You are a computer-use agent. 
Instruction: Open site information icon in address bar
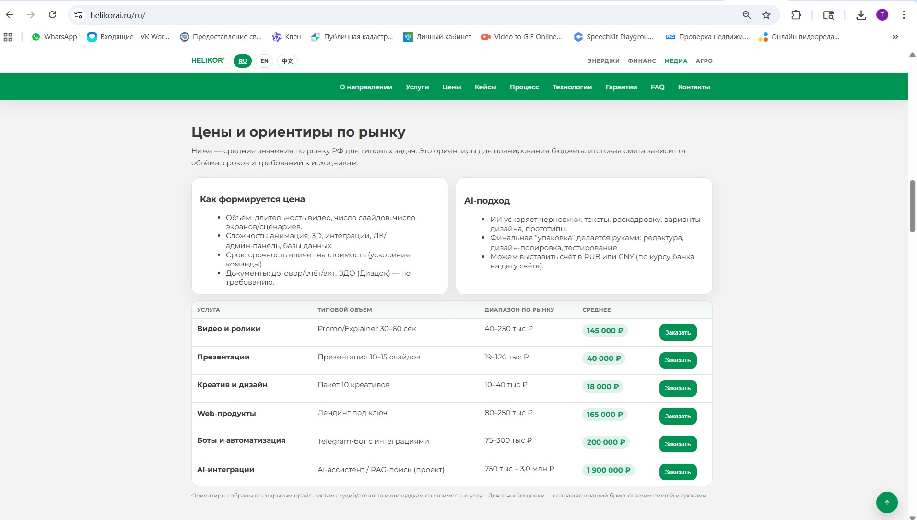(x=78, y=15)
